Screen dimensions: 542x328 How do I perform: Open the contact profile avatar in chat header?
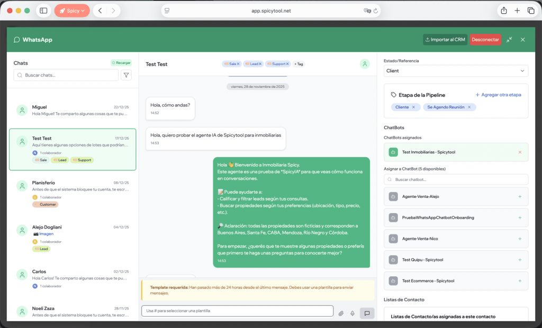pos(365,64)
